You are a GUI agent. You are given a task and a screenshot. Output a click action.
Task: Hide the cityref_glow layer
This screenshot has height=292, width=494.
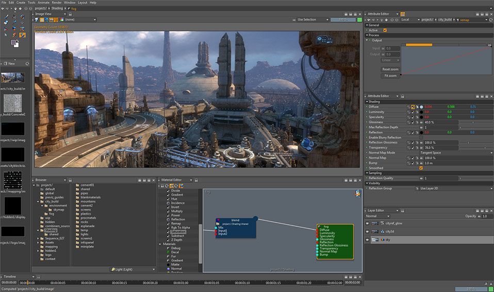click(x=368, y=224)
